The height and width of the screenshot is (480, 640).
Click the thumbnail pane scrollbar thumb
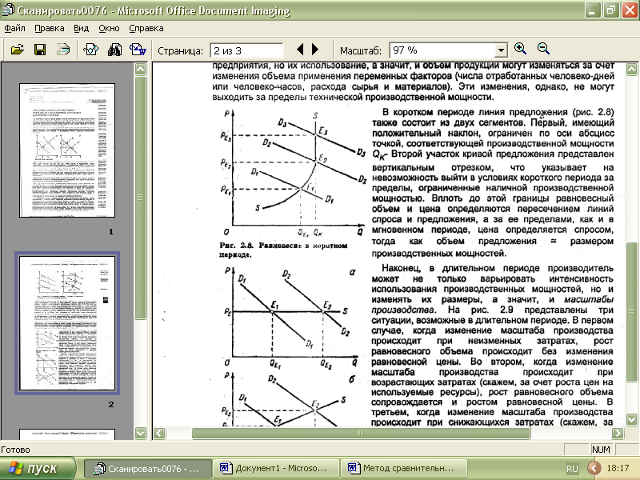click(x=141, y=198)
